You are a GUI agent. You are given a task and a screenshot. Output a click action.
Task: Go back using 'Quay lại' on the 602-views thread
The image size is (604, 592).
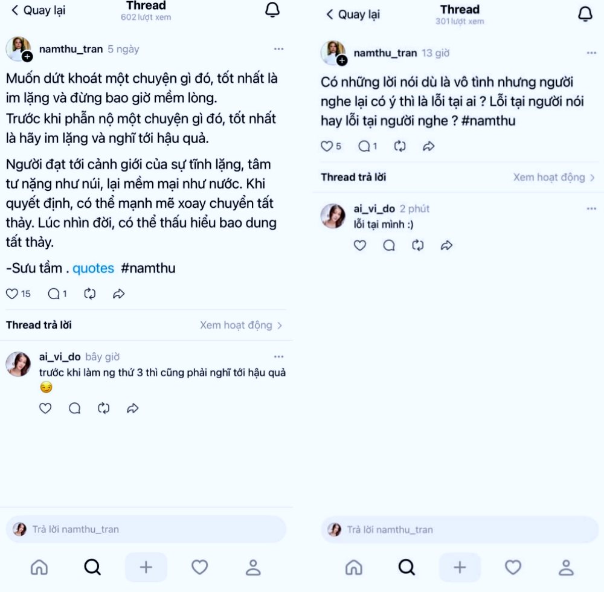(38, 10)
